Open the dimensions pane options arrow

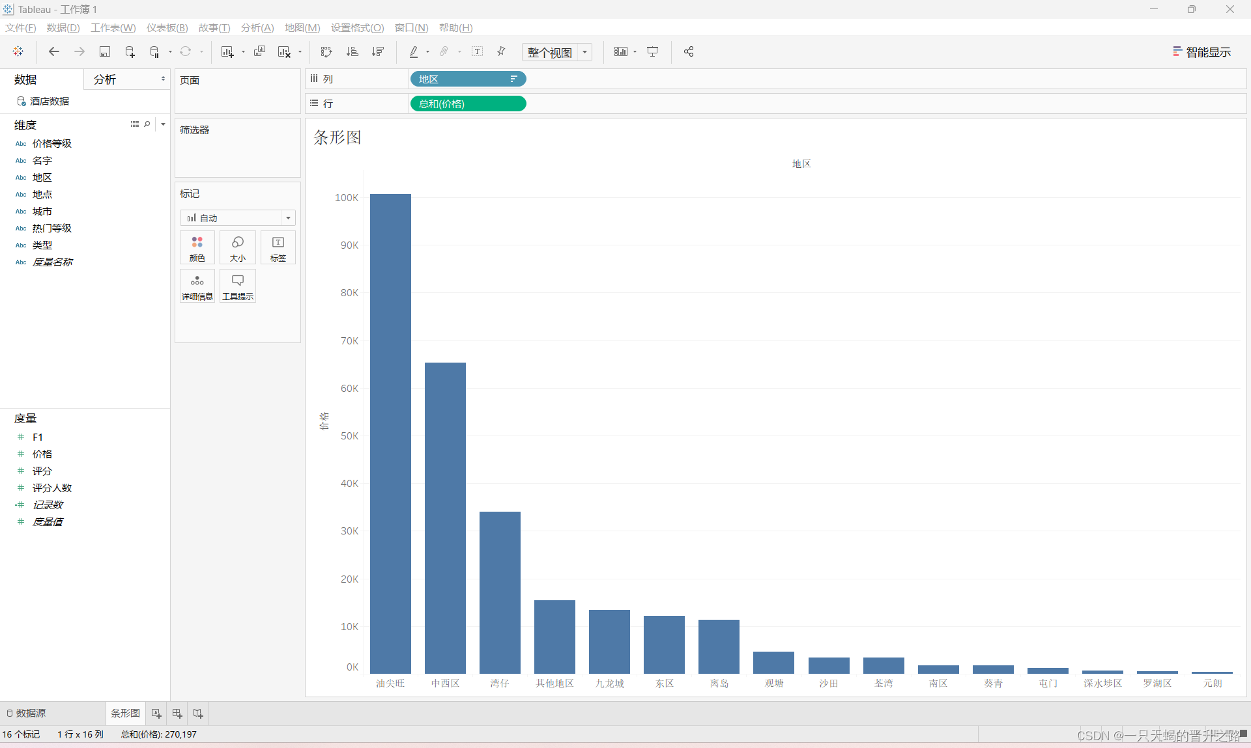pyautogui.click(x=163, y=124)
